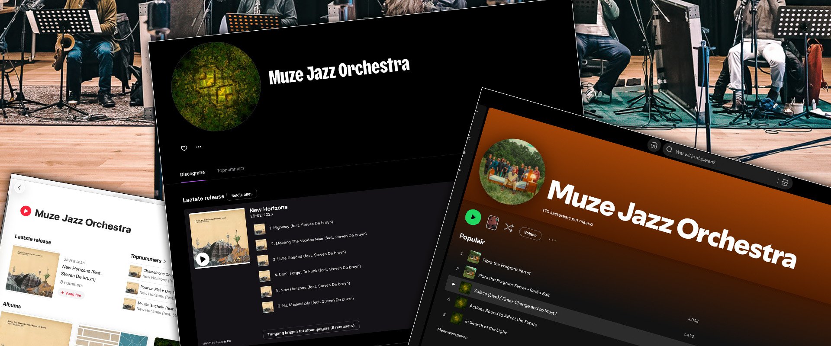This screenshot has height=346, width=831.
Task: Toggle shuffle in Spotify
Action: pos(509,227)
